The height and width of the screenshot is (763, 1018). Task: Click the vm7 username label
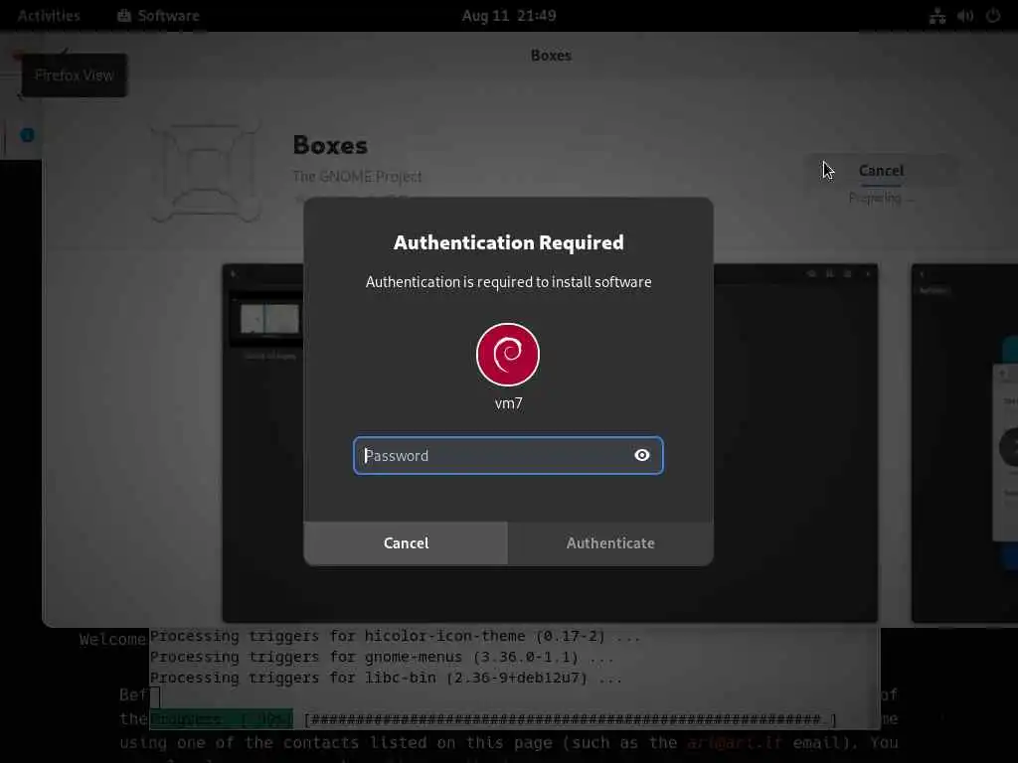508,403
